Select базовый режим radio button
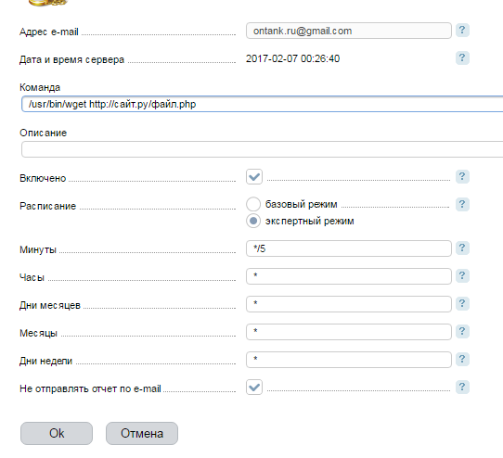The height and width of the screenshot is (458, 503). click(x=253, y=204)
